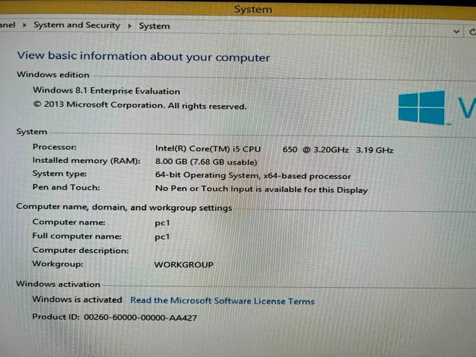Viewport: 476px width, 357px height.
Task: Click the scrollbar track on the right edge
Action: [473, 198]
